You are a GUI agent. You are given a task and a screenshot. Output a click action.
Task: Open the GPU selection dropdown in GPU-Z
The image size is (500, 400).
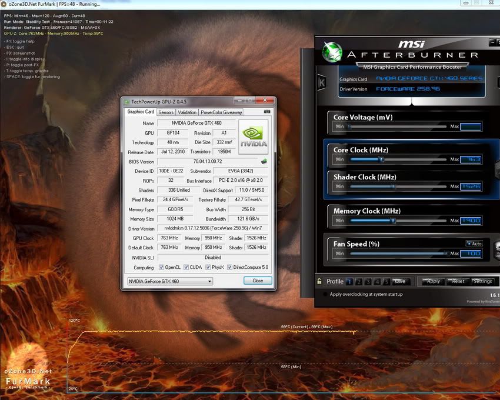[170, 281]
